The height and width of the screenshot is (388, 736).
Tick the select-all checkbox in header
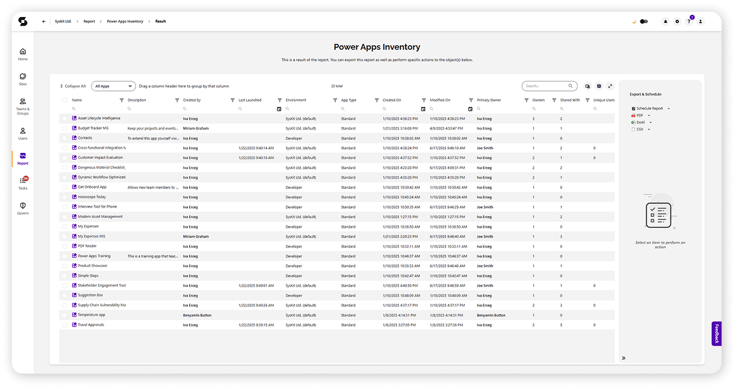(x=65, y=100)
